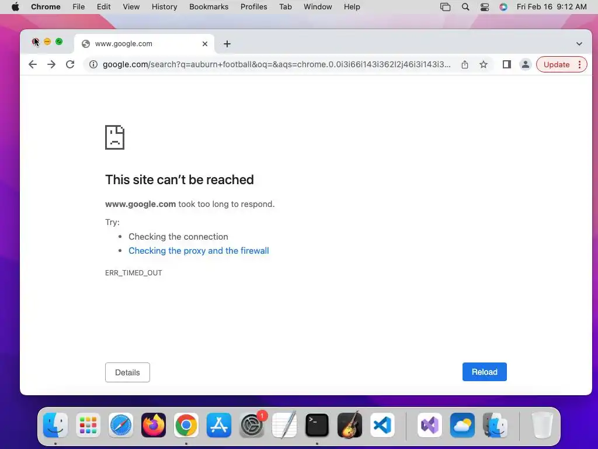This screenshot has width=598, height=449.
Task: Click the screen mirroring menu bar icon
Action: (445, 7)
